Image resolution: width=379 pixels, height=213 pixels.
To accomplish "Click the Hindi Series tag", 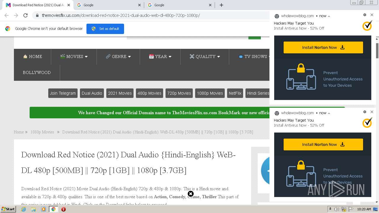I will pos(258,93).
